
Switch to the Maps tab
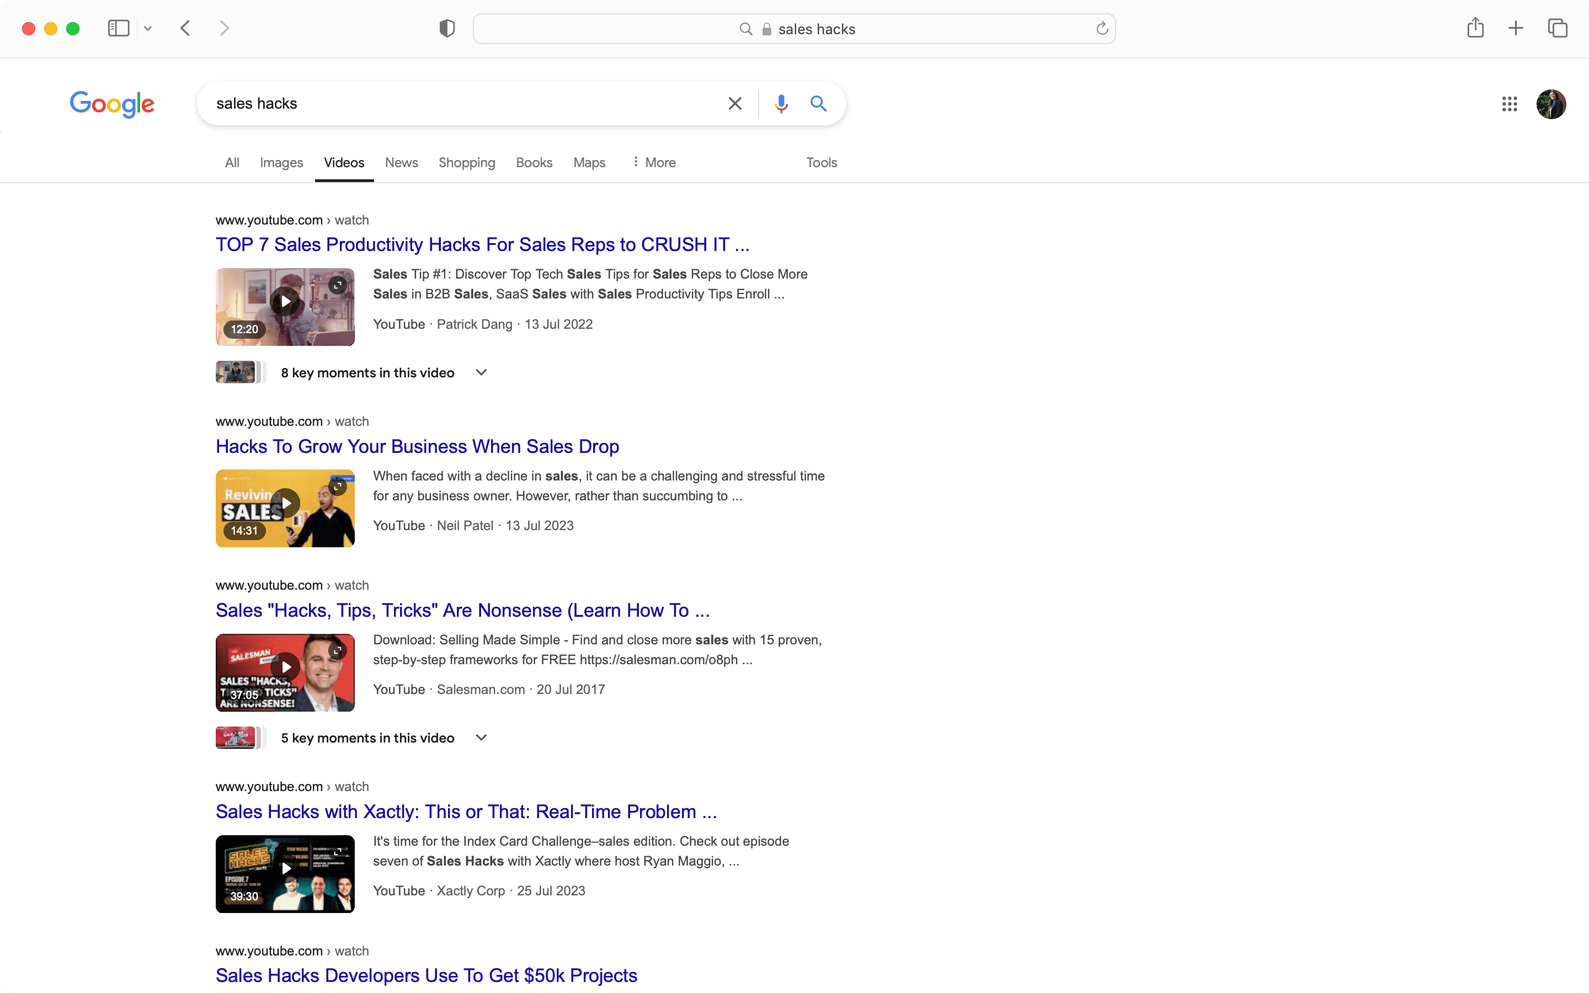[x=589, y=162]
